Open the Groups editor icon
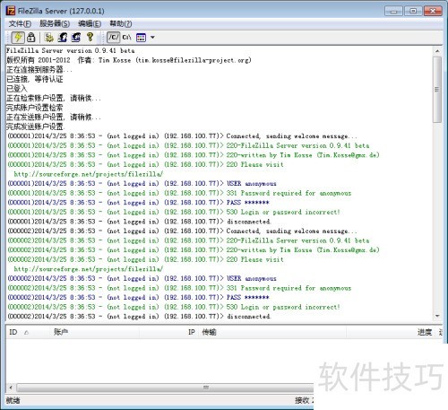Screen dimensions: 448x410 (x=76, y=38)
